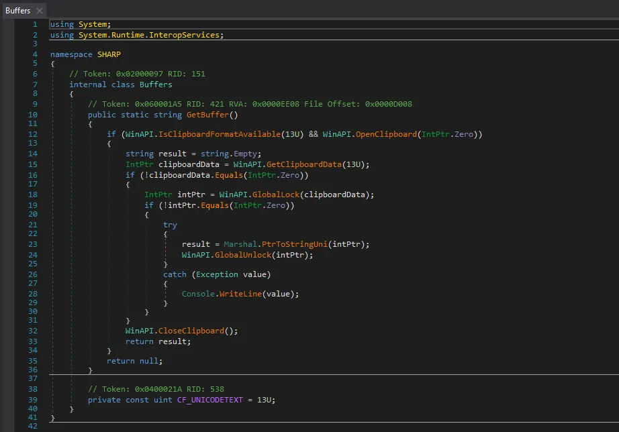Click the Buffers class name declaration
The width and height of the screenshot is (619, 432).
pos(156,85)
